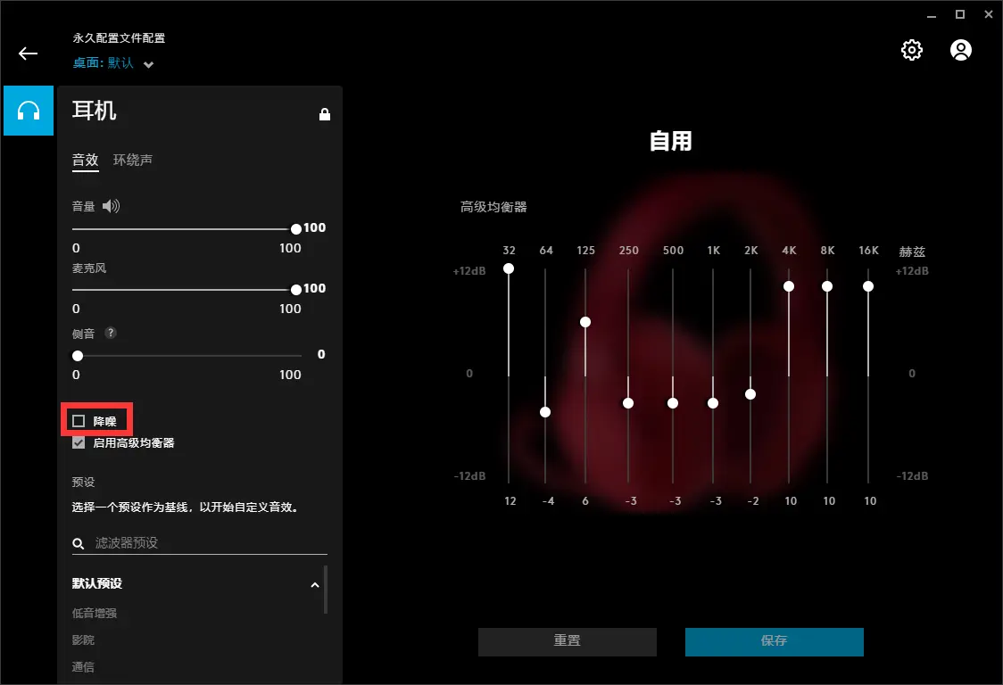This screenshot has height=685, width=1003.
Task: Click the 4K equalizer band knob
Action: 789,286
